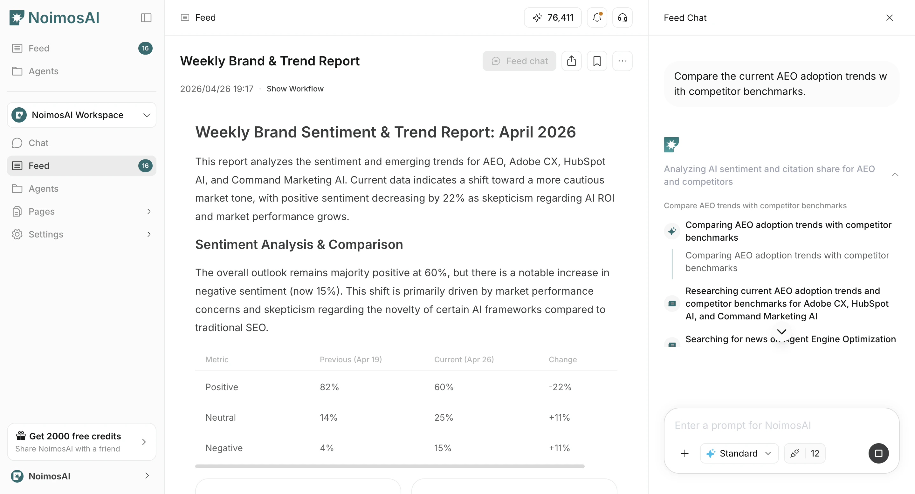Screen dimensions: 915x494
Task: Click the Current (Apr 26) column header
Action: [464, 360]
